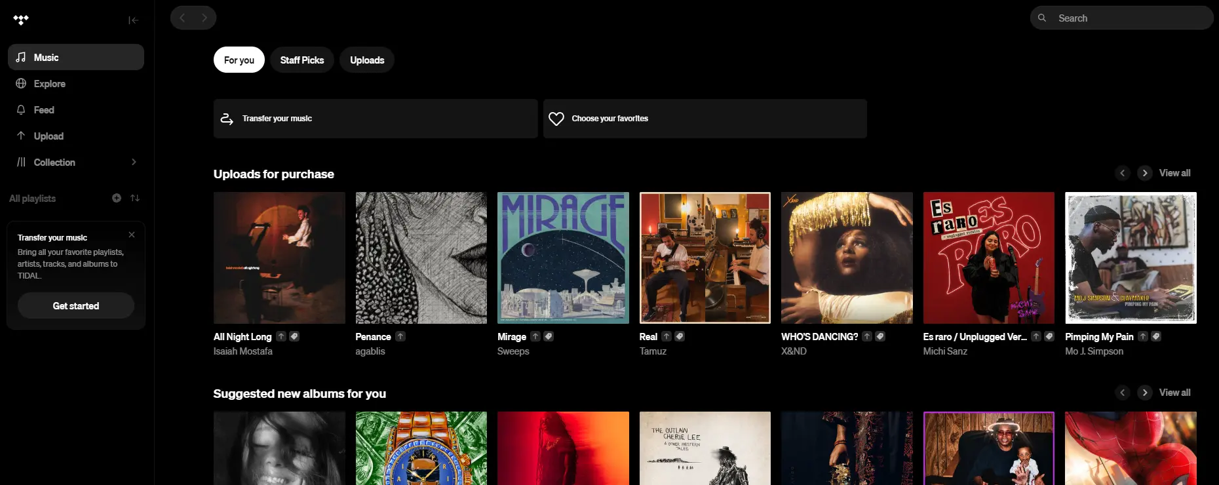Click the upload badge beside Pimping My Pain

click(1143, 336)
